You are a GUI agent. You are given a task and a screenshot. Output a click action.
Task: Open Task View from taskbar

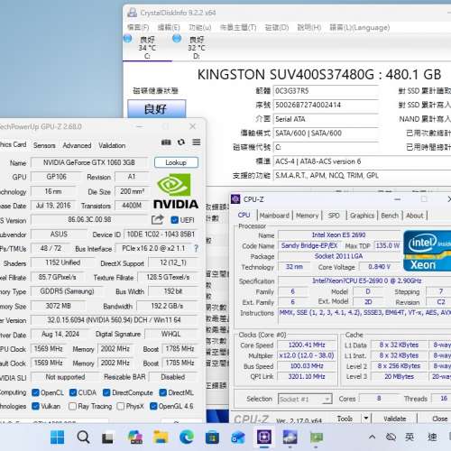pyautogui.click(x=107, y=437)
